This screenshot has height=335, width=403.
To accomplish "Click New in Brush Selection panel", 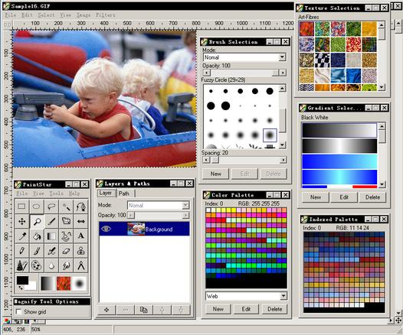I will pyautogui.click(x=215, y=174).
